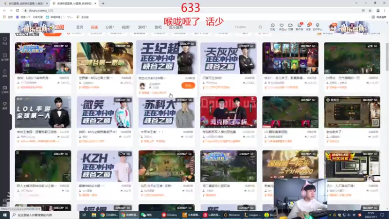Open the gamepad 云游戏 icon in left sidebar
Screen dimensions: 389x219
point(5,90)
